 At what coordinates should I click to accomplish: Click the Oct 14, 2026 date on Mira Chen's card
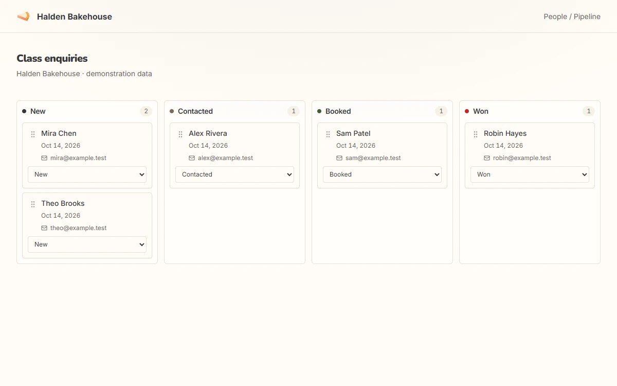[61, 146]
